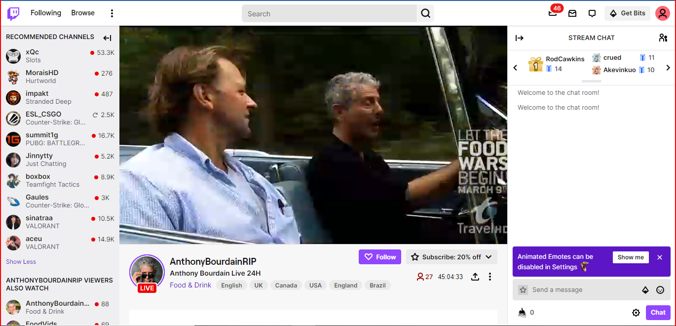Image resolution: width=676 pixels, height=326 pixels.
Task: Click the Send a message field
Action: (x=582, y=290)
